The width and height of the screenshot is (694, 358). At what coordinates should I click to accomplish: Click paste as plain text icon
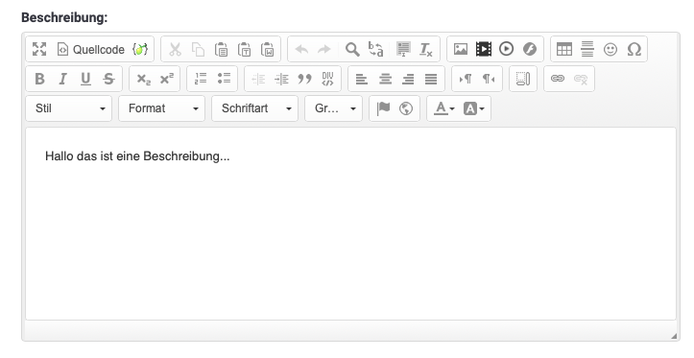tap(245, 49)
